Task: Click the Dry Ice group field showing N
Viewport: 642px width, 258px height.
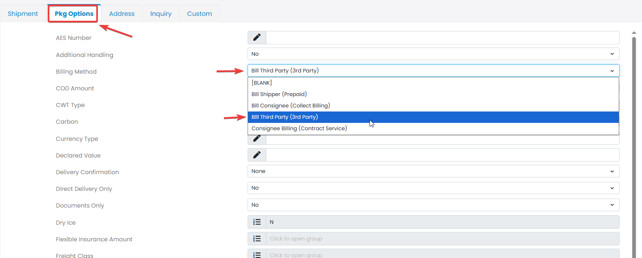Action: [443, 222]
